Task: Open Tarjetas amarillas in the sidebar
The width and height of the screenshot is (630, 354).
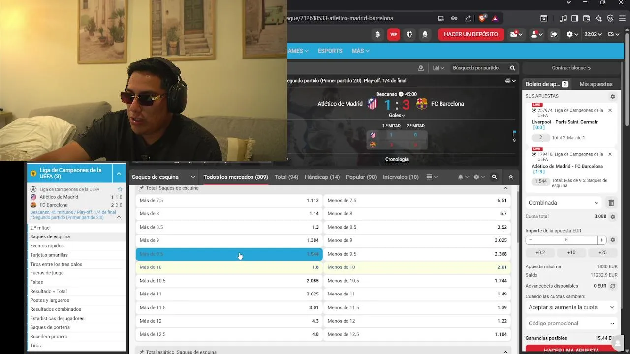Action: click(x=76, y=255)
